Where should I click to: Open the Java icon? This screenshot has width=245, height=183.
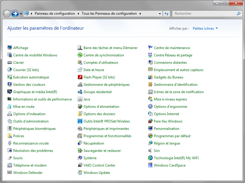(80, 99)
